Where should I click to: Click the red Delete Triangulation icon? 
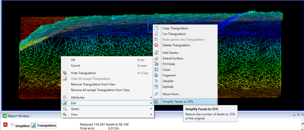(x=157, y=45)
